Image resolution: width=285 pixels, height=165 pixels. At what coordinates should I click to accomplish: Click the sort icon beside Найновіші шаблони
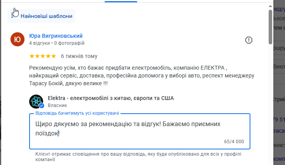14,16
